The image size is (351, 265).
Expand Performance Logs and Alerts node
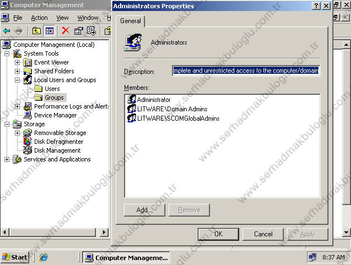click(x=17, y=106)
